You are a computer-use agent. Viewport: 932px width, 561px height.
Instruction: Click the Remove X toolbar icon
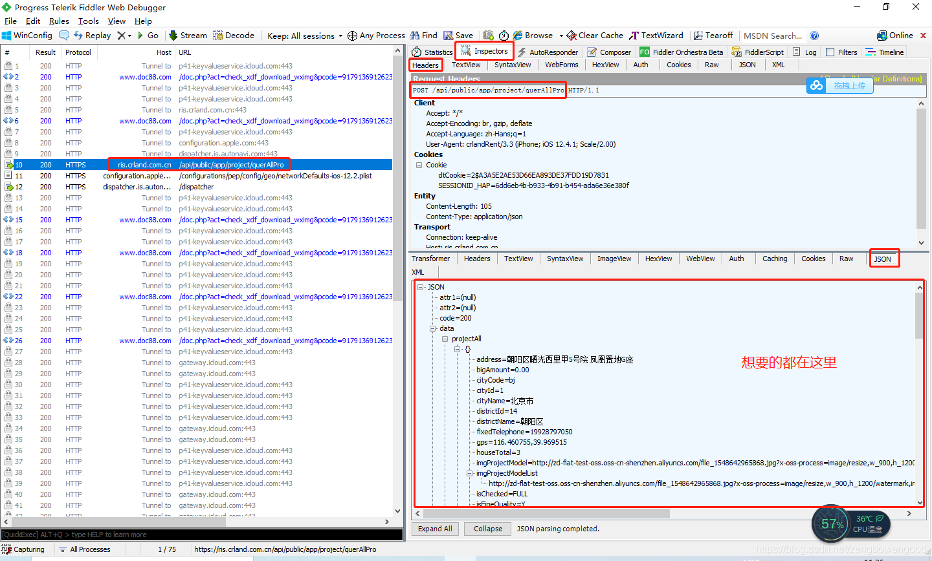(121, 36)
